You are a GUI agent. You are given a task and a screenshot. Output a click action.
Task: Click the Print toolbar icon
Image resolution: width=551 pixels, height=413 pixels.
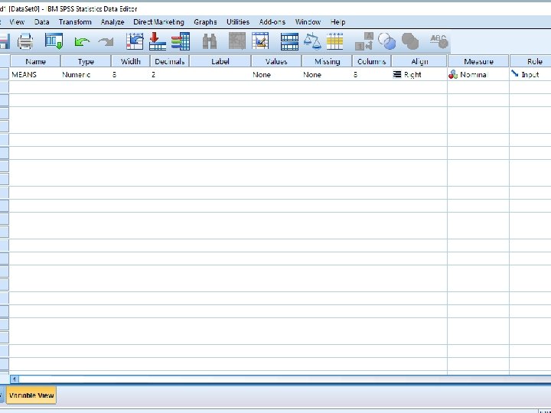(25, 41)
